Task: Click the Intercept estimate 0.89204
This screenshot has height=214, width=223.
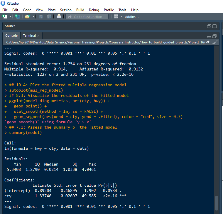Action: 43,191
